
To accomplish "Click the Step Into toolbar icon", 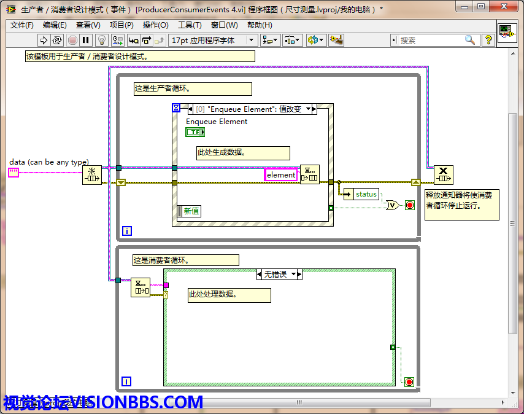I will (133, 40).
